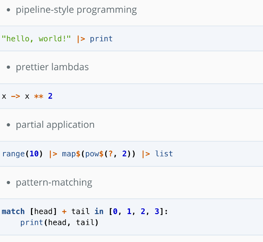This screenshot has height=242, width=263.
Task: Click the lambda code 'x -> x ** 2'
Action: tap(27, 96)
